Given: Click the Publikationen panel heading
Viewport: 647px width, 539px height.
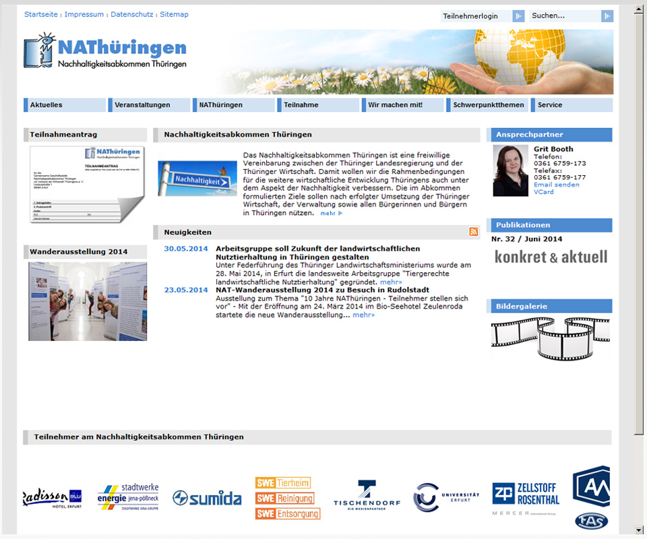Looking at the screenshot, I should 549,225.
